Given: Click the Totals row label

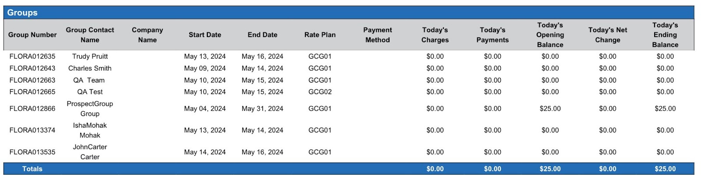Looking at the screenshot, I should 32,169.
